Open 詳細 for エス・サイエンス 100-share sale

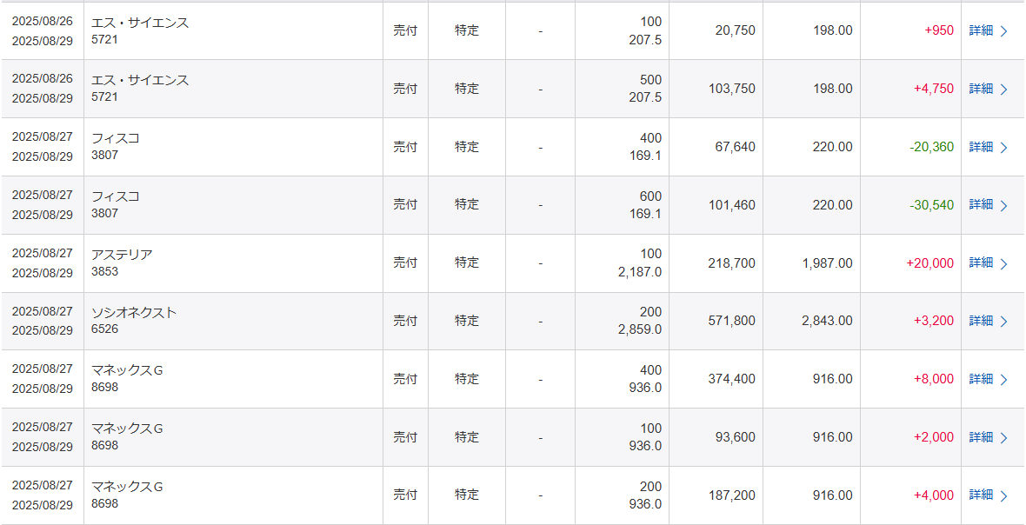tap(981, 30)
